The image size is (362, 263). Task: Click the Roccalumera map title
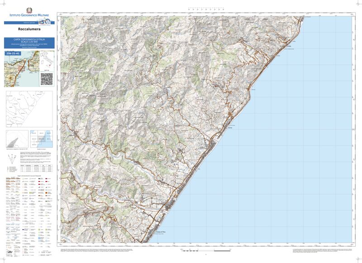tap(29, 30)
